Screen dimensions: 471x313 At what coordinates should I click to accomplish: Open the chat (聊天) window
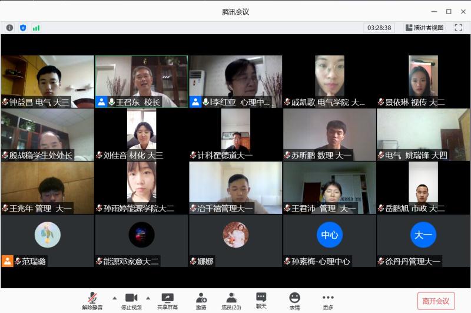261,301
